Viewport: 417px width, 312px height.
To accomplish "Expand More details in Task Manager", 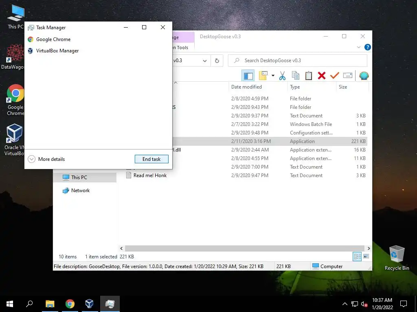I will [46, 159].
